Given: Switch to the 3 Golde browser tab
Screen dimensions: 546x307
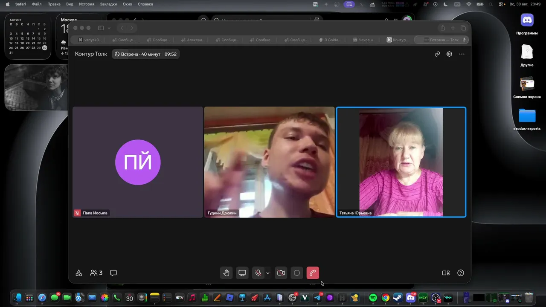Looking at the screenshot, I should pos(331,40).
